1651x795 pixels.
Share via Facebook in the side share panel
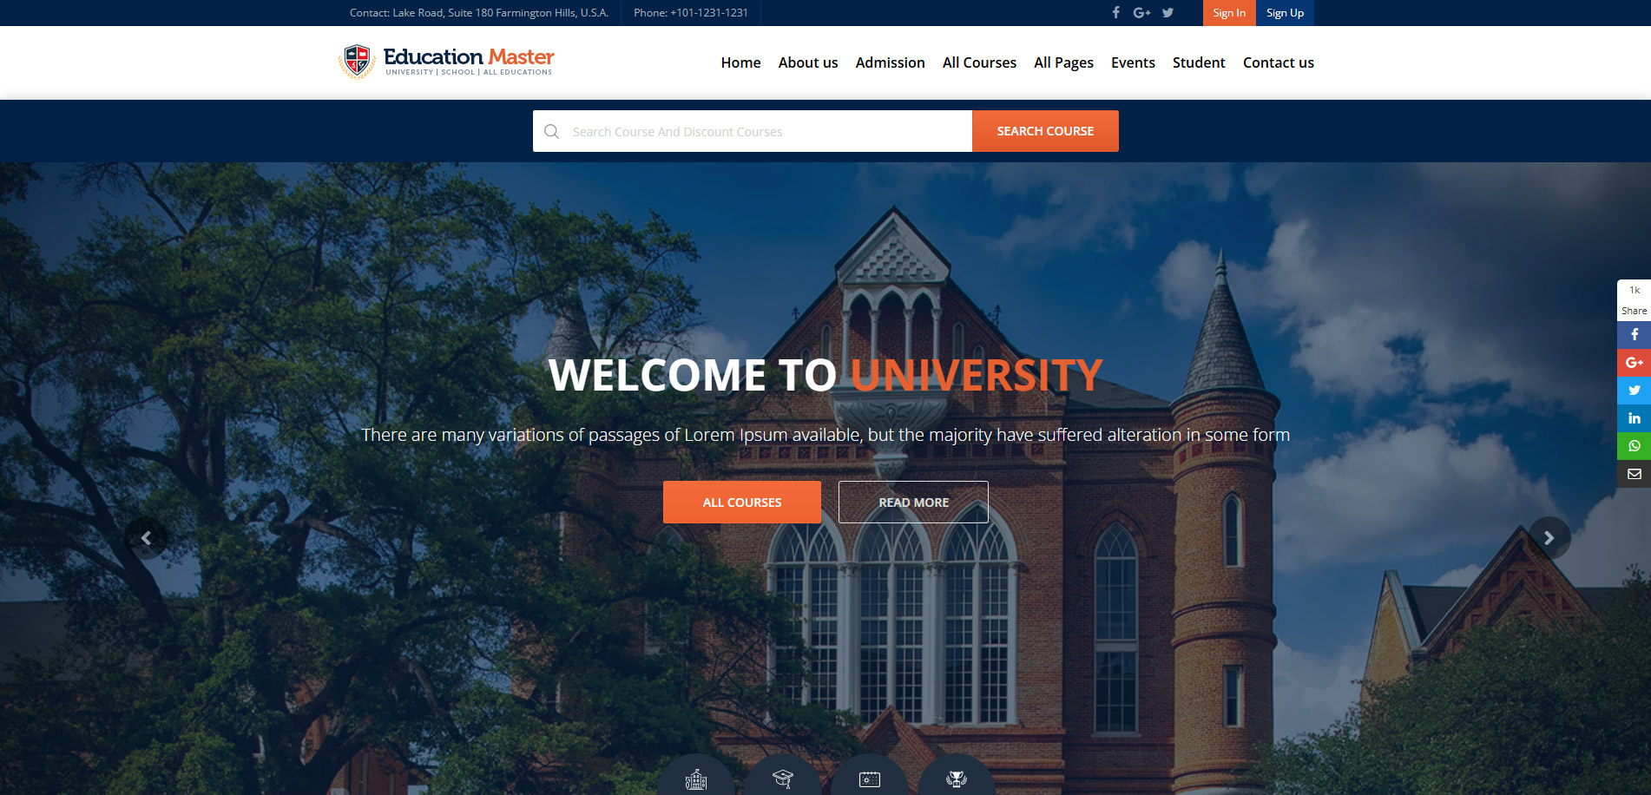click(x=1634, y=335)
